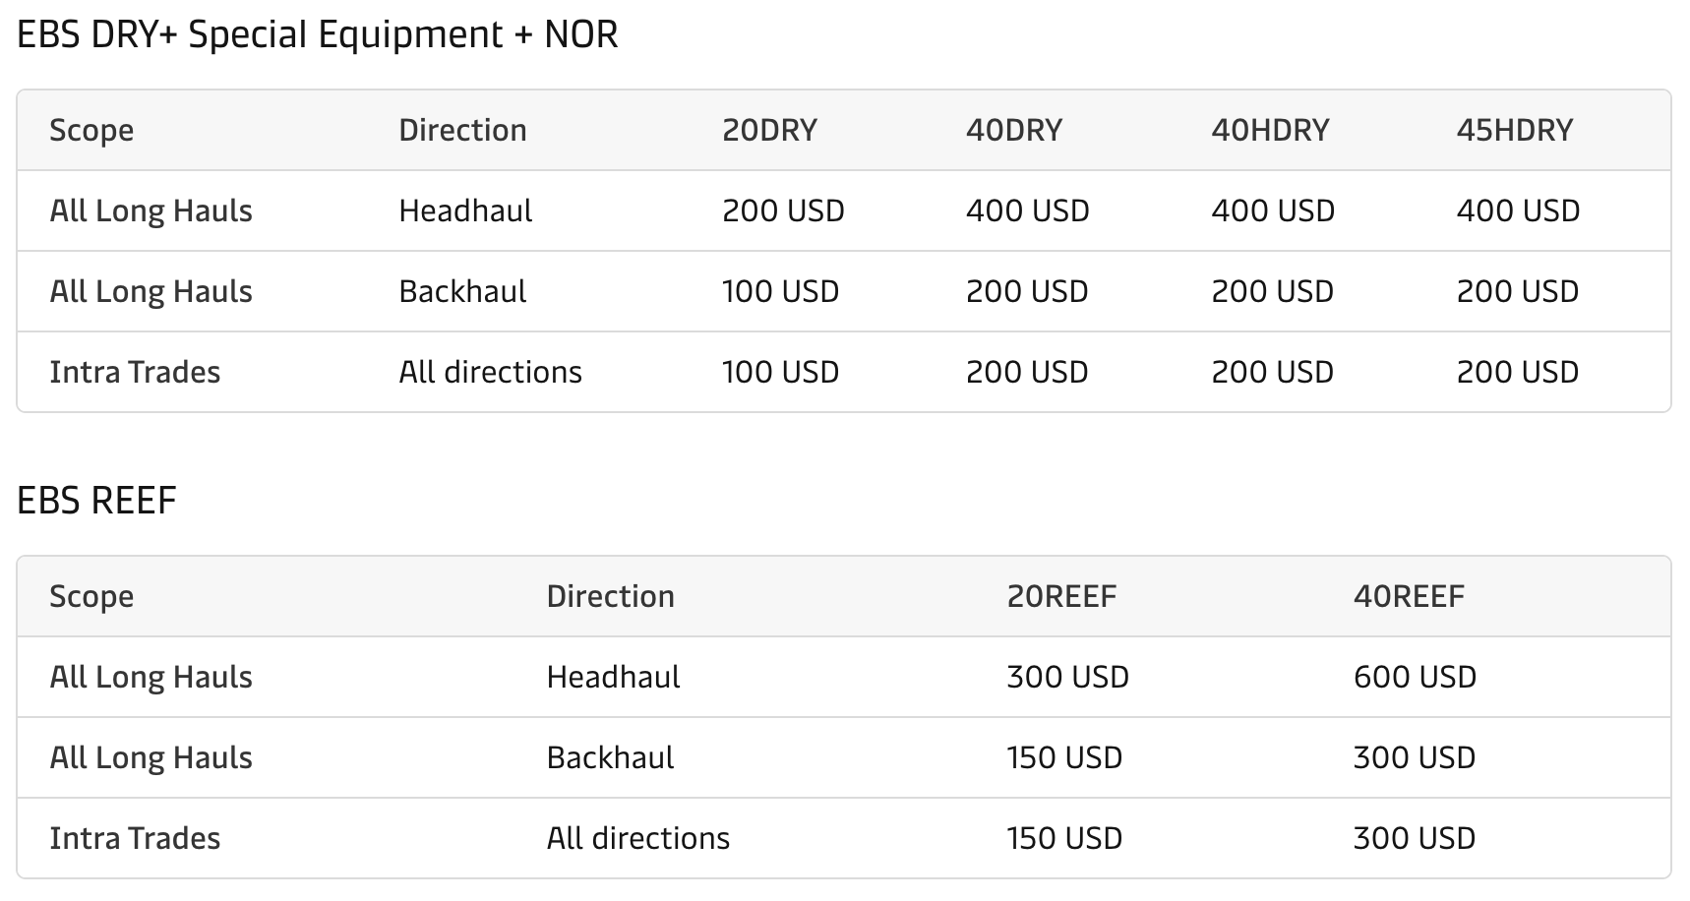This screenshot has width=1690, height=901.
Task: Click the 150 USD Backhaul 20REEF cell
Action: (x=1064, y=758)
